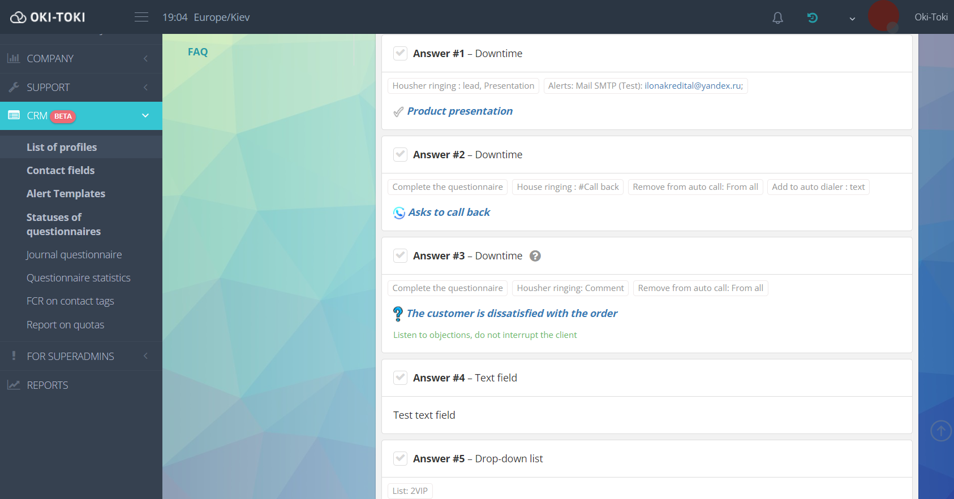
Task: Toggle the Answer #1 checkbox
Action: (x=400, y=54)
